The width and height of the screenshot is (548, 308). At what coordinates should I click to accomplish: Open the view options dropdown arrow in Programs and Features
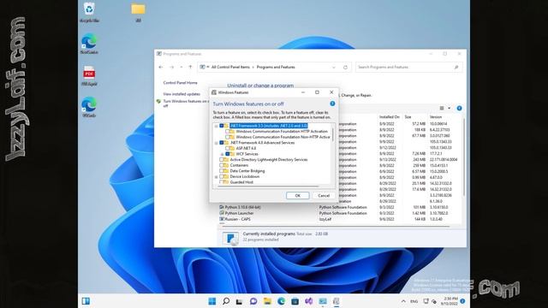point(449,109)
